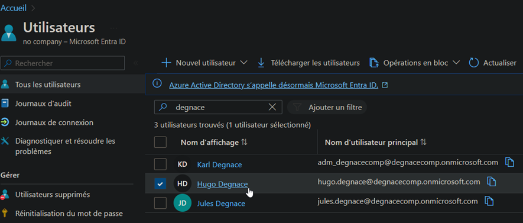Tick the Karl Degnace row checkbox
The width and height of the screenshot is (523, 223).
(160, 164)
